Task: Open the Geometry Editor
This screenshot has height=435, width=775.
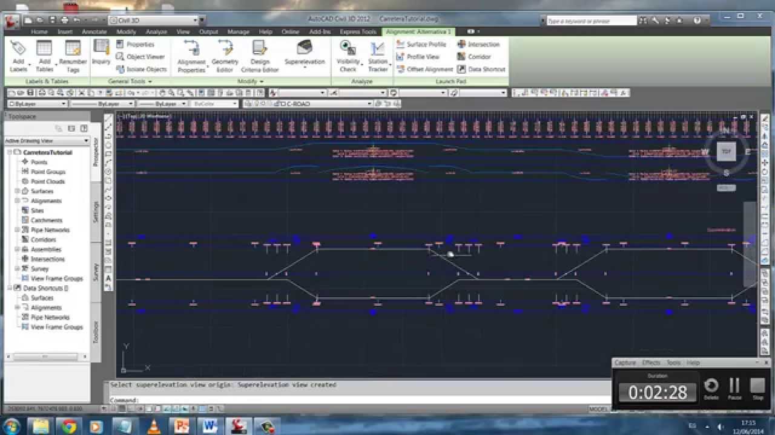Action: pyautogui.click(x=225, y=57)
